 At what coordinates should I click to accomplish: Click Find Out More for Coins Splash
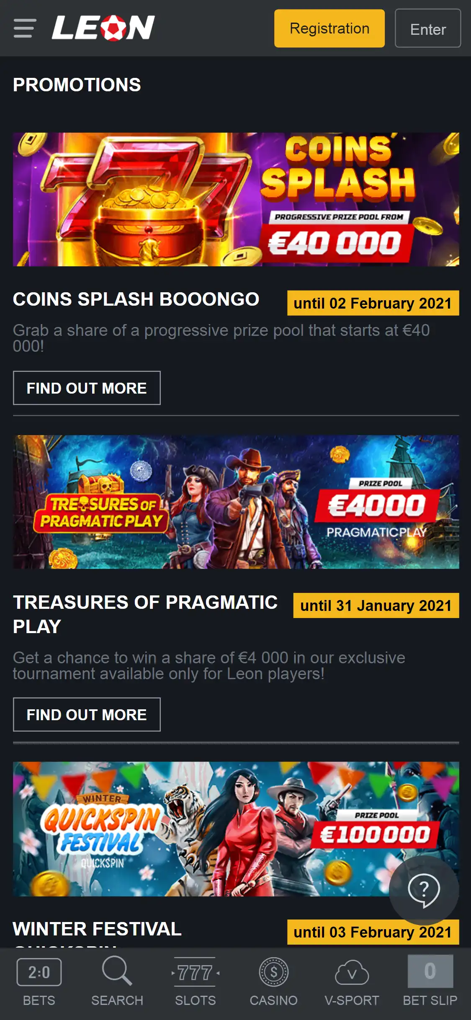[x=87, y=388]
